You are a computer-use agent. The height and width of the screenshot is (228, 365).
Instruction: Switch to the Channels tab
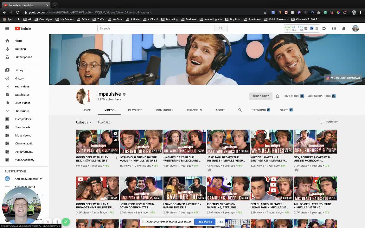tap(194, 110)
